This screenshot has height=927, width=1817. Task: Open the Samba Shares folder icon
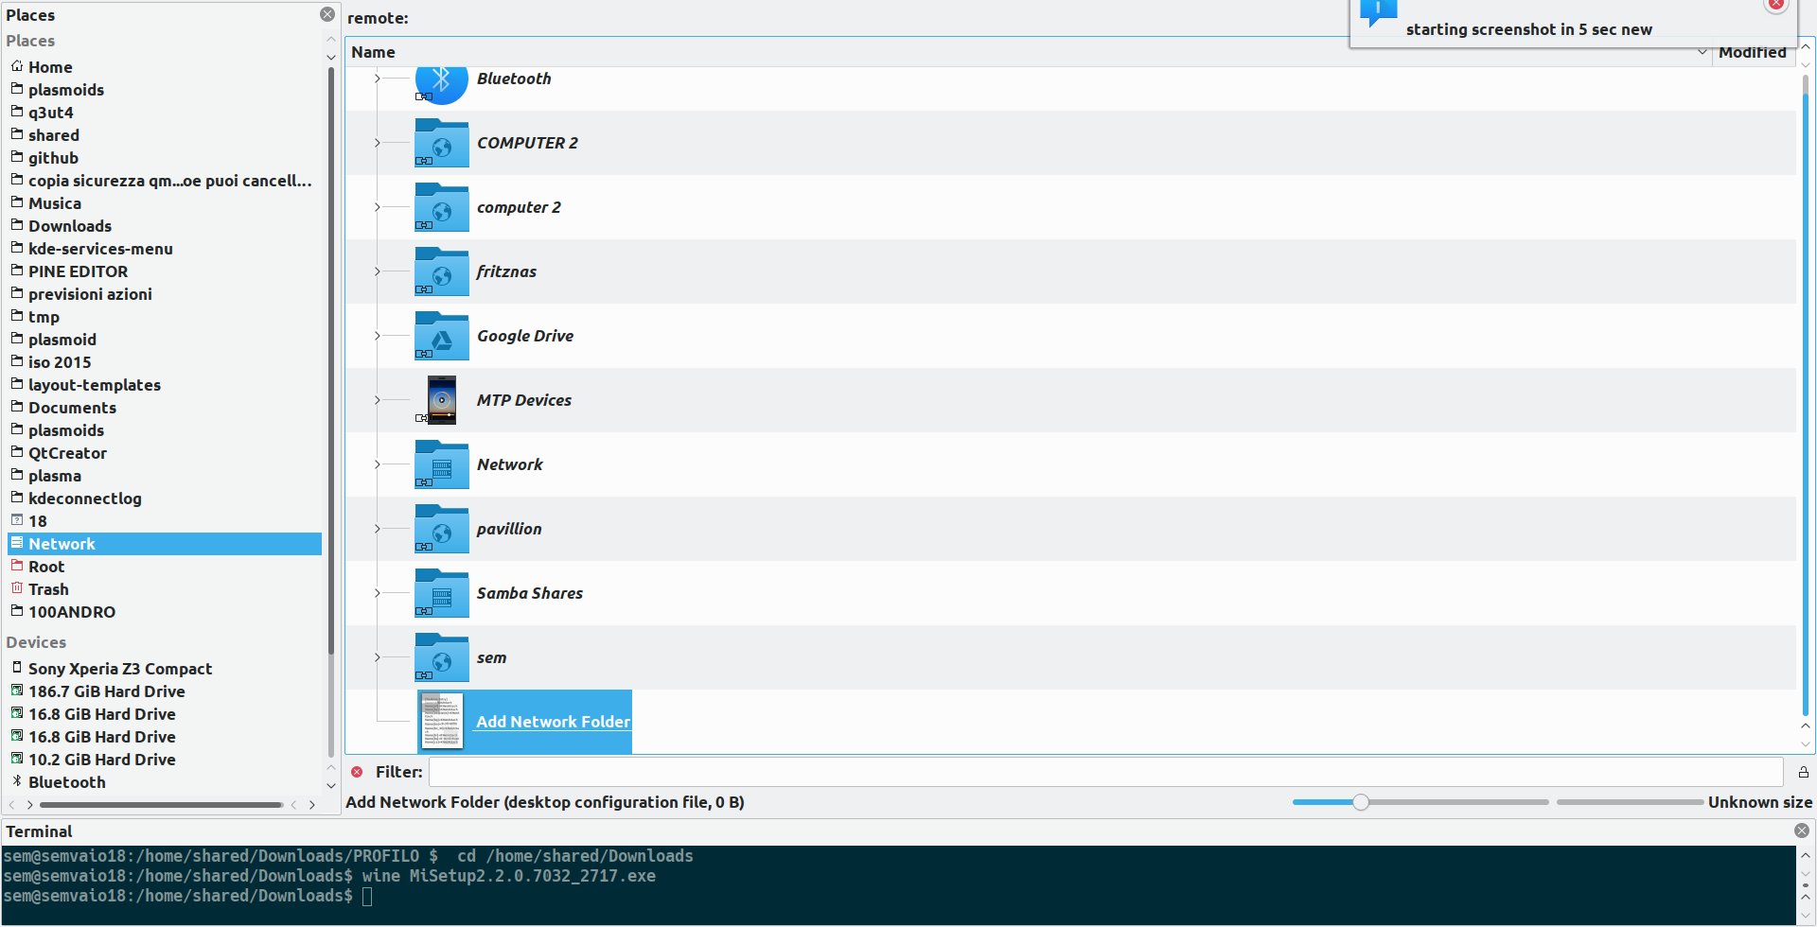(441, 593)
